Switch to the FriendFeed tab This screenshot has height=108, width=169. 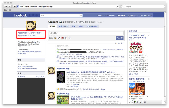[x=92, y=26]
